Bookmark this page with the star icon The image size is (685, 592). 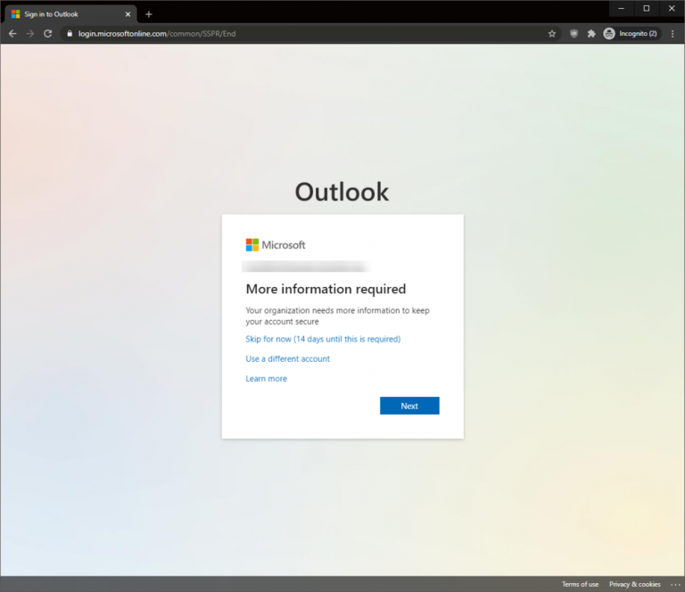pyautogui.click(x=552, y=34)
